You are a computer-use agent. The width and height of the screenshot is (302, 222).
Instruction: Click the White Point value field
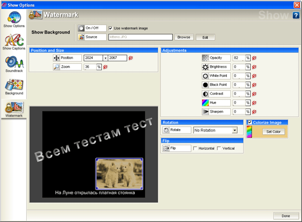point(239,76)
